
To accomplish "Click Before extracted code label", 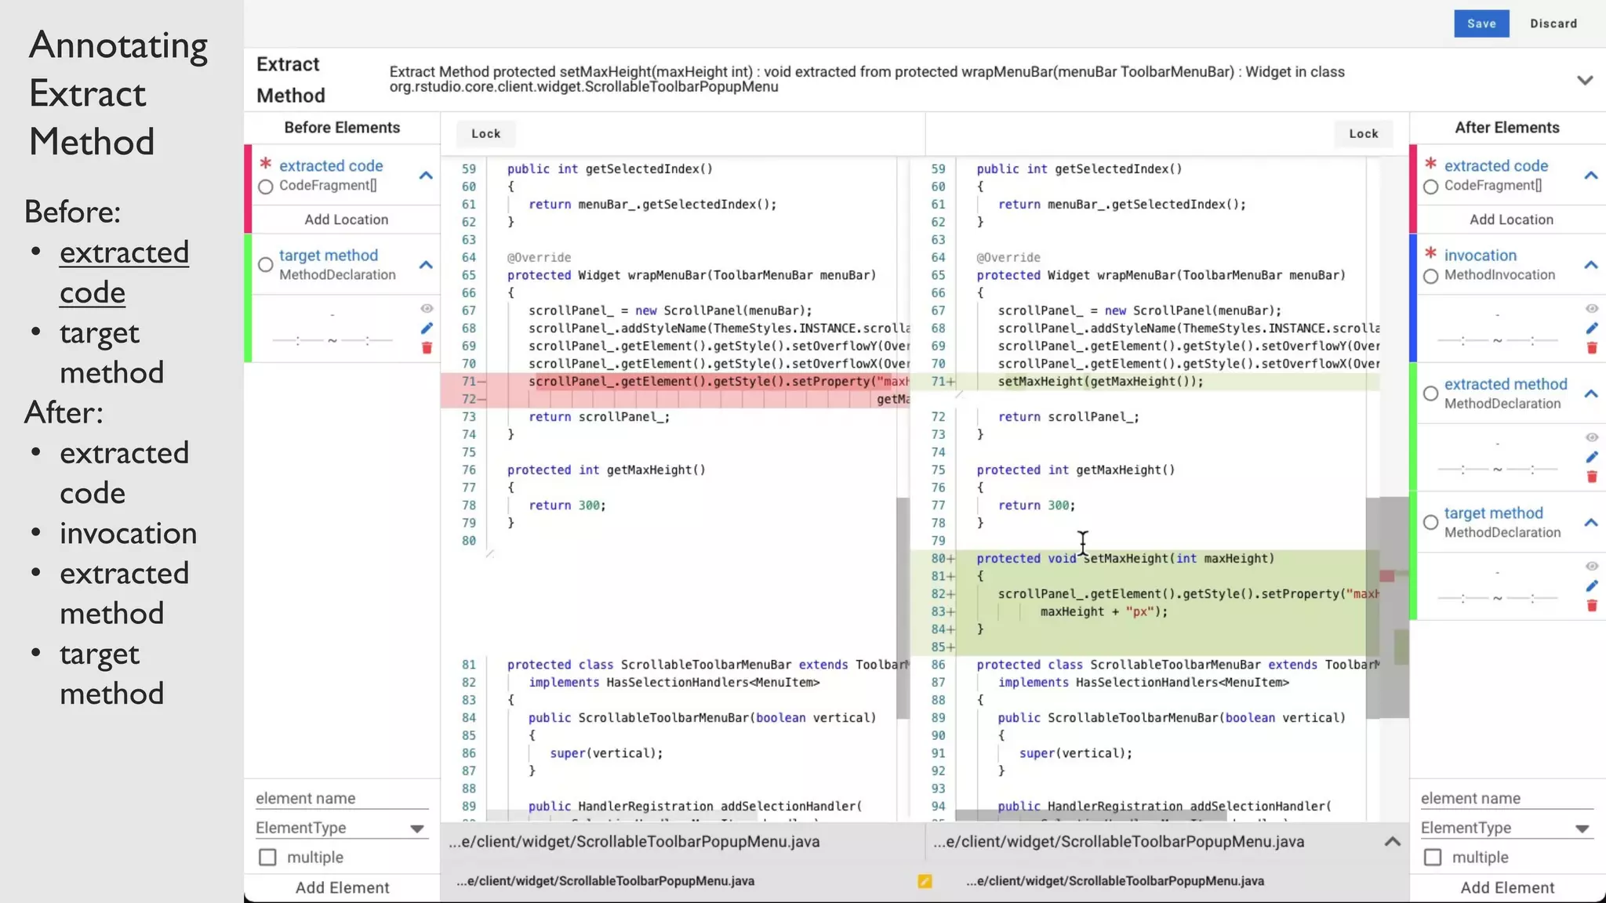I will pyautogui.click(x=331, y=166).
